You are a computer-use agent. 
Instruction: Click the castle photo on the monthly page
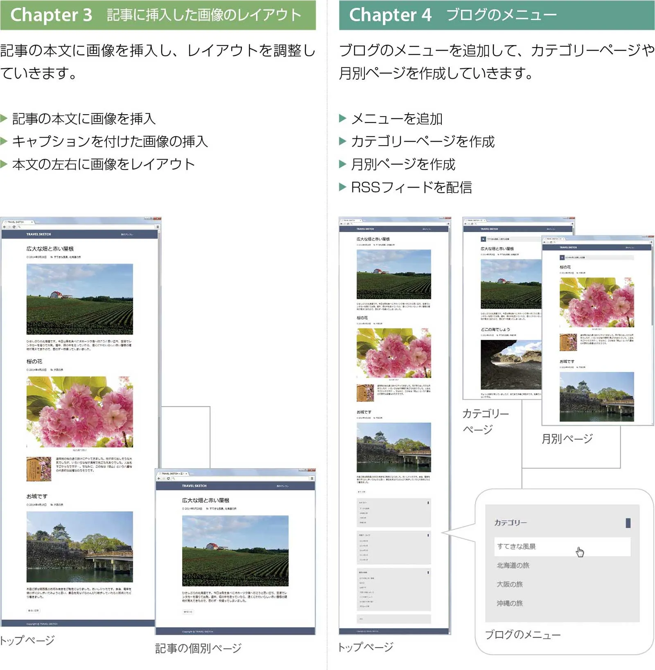[x=596, y=396]
